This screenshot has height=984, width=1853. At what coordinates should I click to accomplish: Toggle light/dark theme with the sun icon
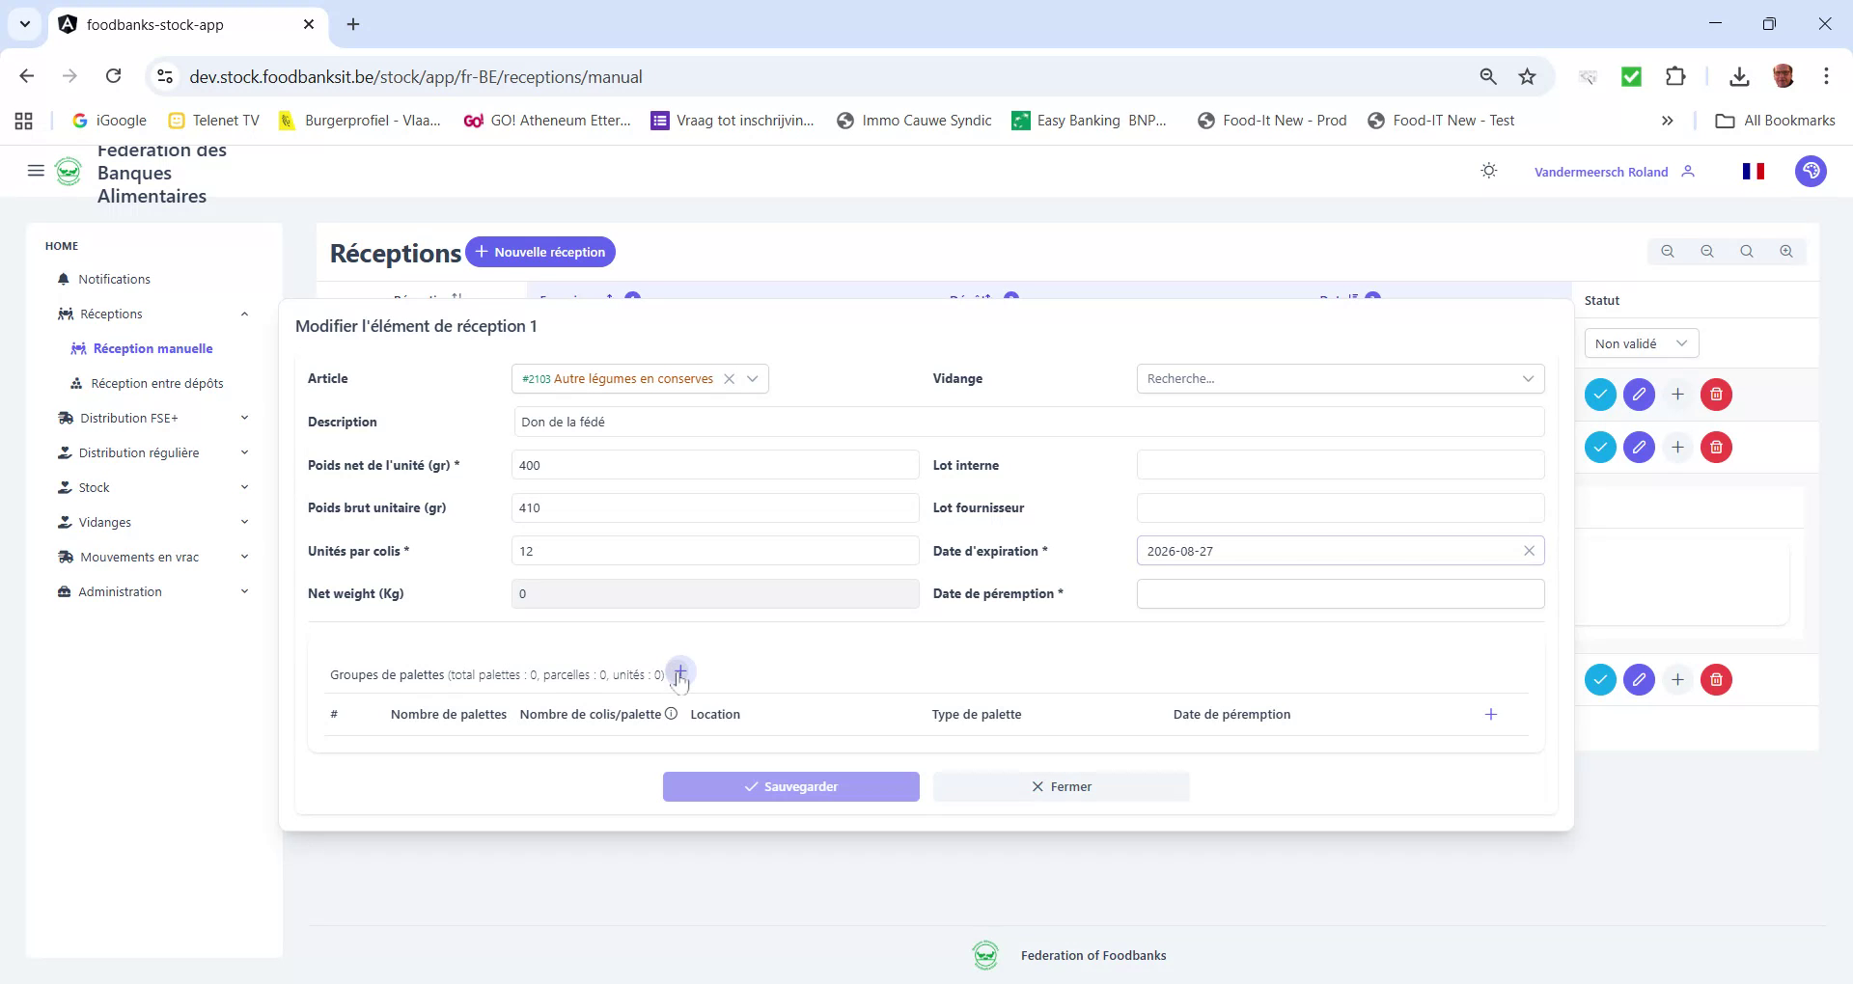tap(1488, 170)
